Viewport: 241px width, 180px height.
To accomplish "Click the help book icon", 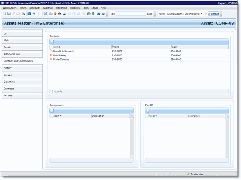I will point(98,14).
